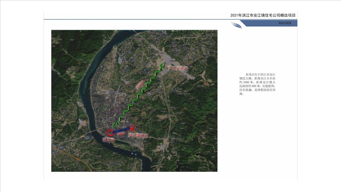341x192 pixels.
Task: Click the 安江火车站 map label
Action: coord(178,68)
